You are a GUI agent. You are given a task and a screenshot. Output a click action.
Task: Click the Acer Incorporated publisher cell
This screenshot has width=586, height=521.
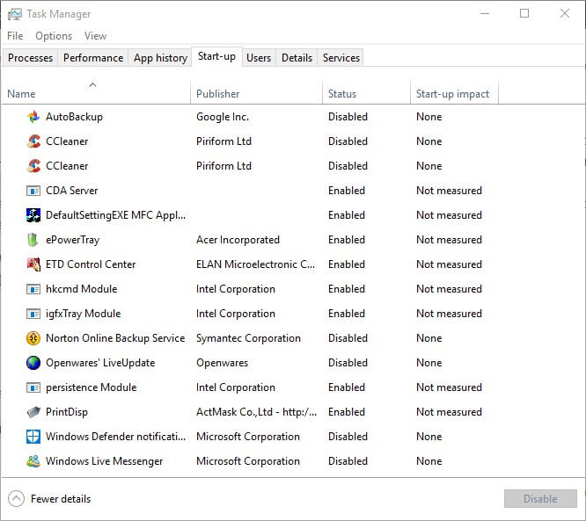pyautogui.click(x=238, y=240)
